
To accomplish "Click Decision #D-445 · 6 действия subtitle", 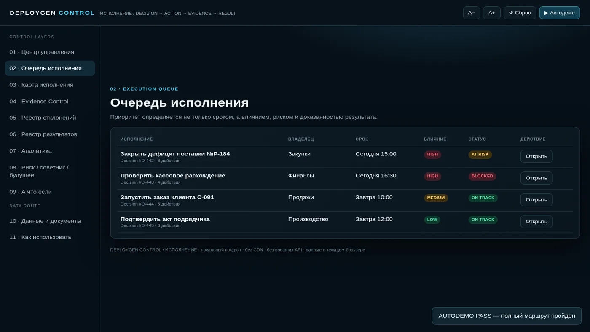I will [x=150, y=225].
